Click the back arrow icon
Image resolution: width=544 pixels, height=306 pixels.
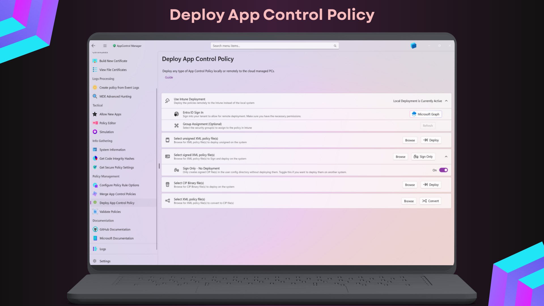(93, 46)
